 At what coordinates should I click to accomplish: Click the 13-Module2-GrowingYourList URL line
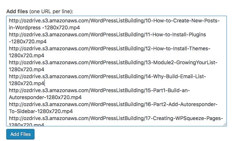(113, 62)
